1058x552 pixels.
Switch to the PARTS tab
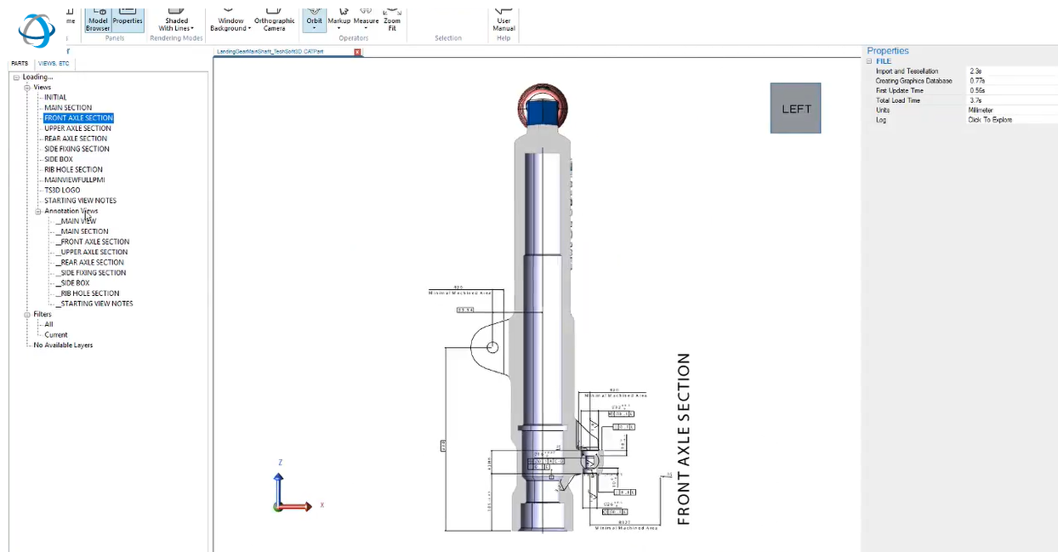click(20, 64)
